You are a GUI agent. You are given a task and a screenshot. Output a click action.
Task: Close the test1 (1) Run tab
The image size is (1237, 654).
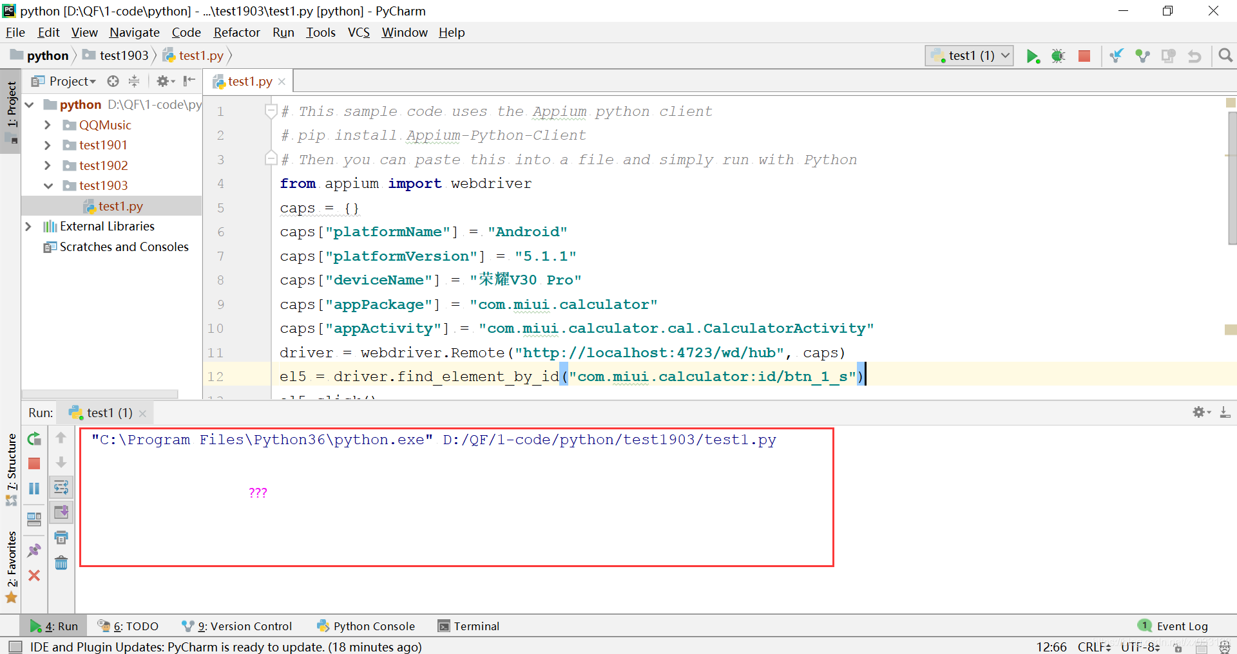tap(142, 413)
